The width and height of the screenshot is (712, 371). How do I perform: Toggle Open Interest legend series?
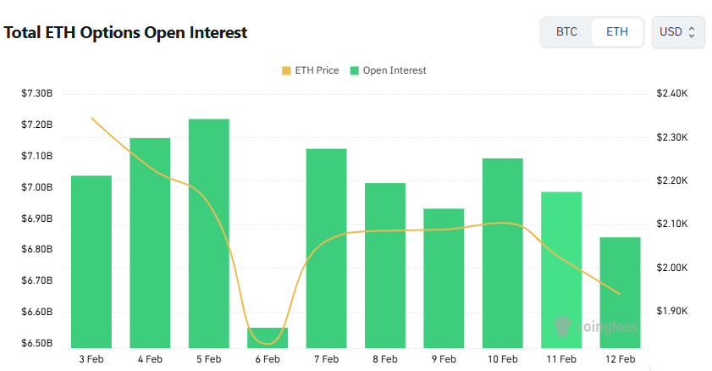(x=394, y=70)
